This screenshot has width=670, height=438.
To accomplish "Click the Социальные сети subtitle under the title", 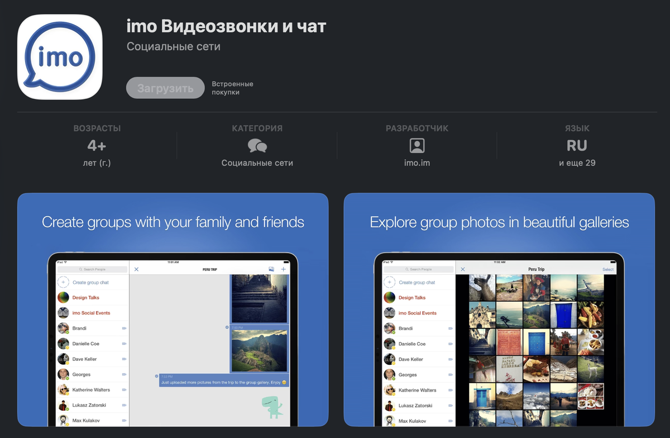I will pyautogui.click(x=174, y=46).
